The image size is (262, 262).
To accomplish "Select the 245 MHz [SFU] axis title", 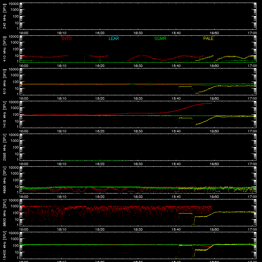I will click(x=4, y=16).
